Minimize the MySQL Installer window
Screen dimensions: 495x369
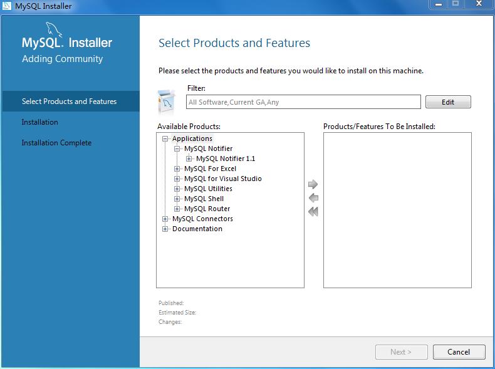(438, 4)
